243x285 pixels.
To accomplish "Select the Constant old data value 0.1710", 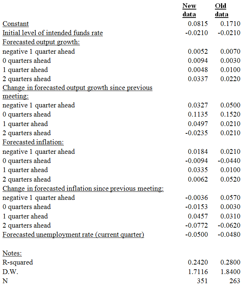I will (230, 24).
